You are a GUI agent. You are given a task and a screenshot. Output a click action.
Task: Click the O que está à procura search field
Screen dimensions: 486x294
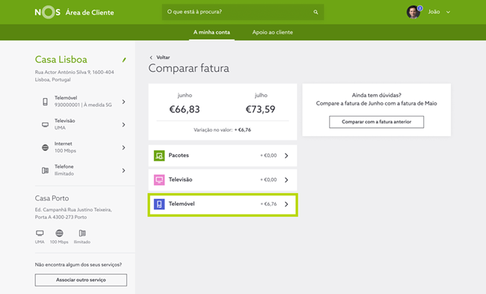point(243,12)
